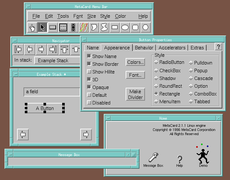Viewport: 230px width, 180px height.
Task: Open the Size menu
Action: coord(91,16)
